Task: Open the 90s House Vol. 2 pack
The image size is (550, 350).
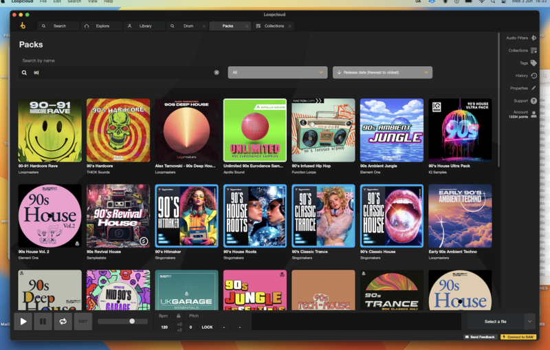Action: click(x=49, y=216)
